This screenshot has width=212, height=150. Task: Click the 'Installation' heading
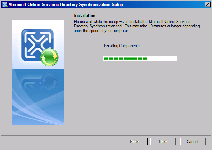coord(85,16)
